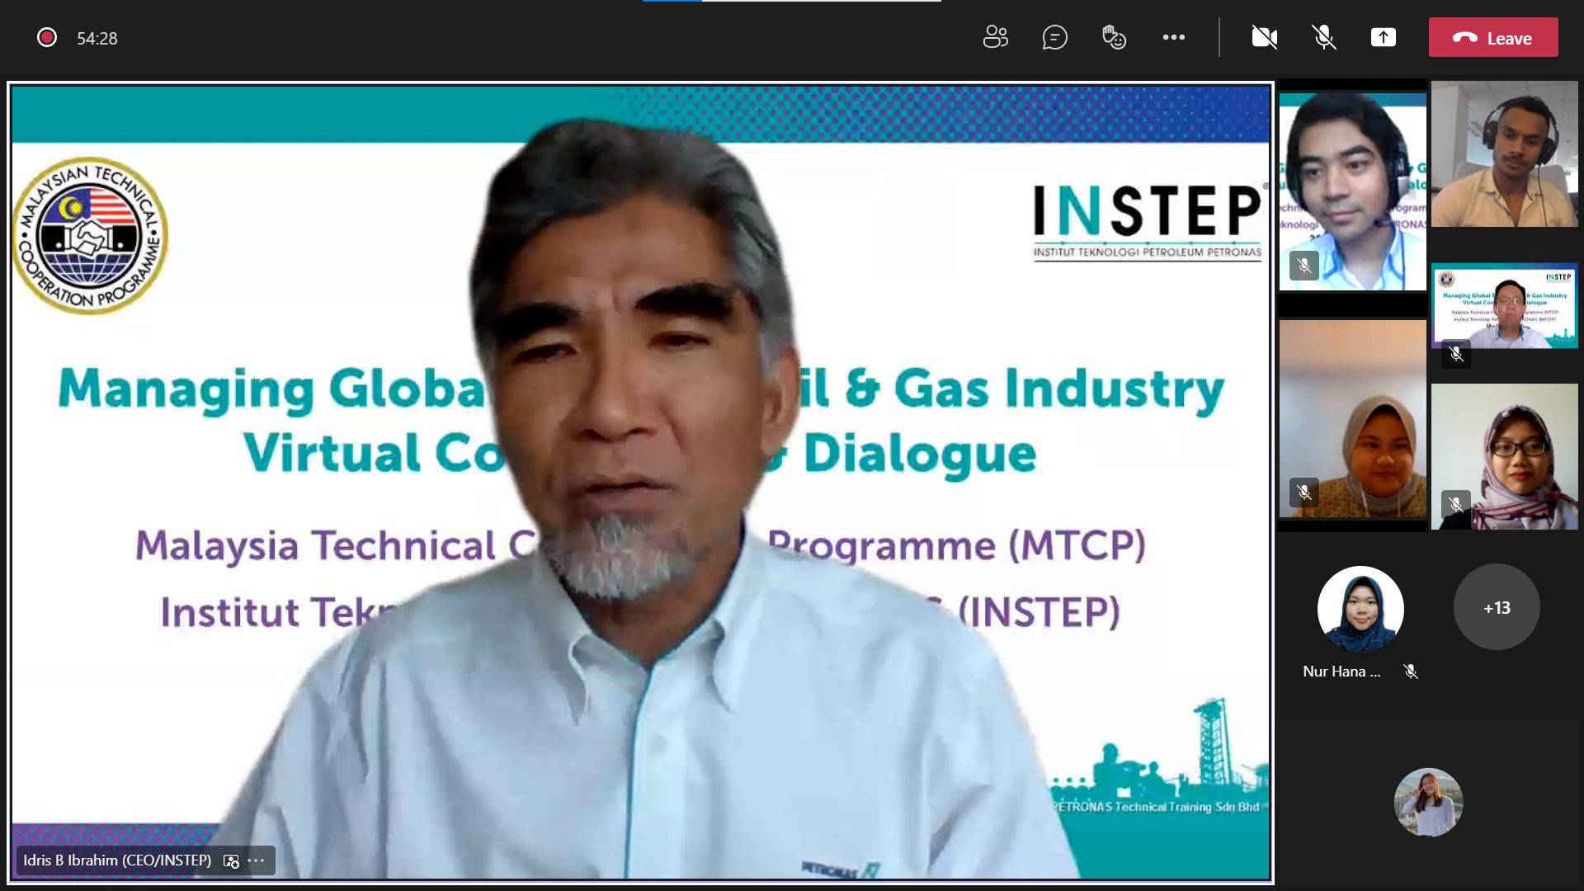Click mute icon on blue shirt participant tile
The image size is (1584, 891).
tap(1304, 266)
